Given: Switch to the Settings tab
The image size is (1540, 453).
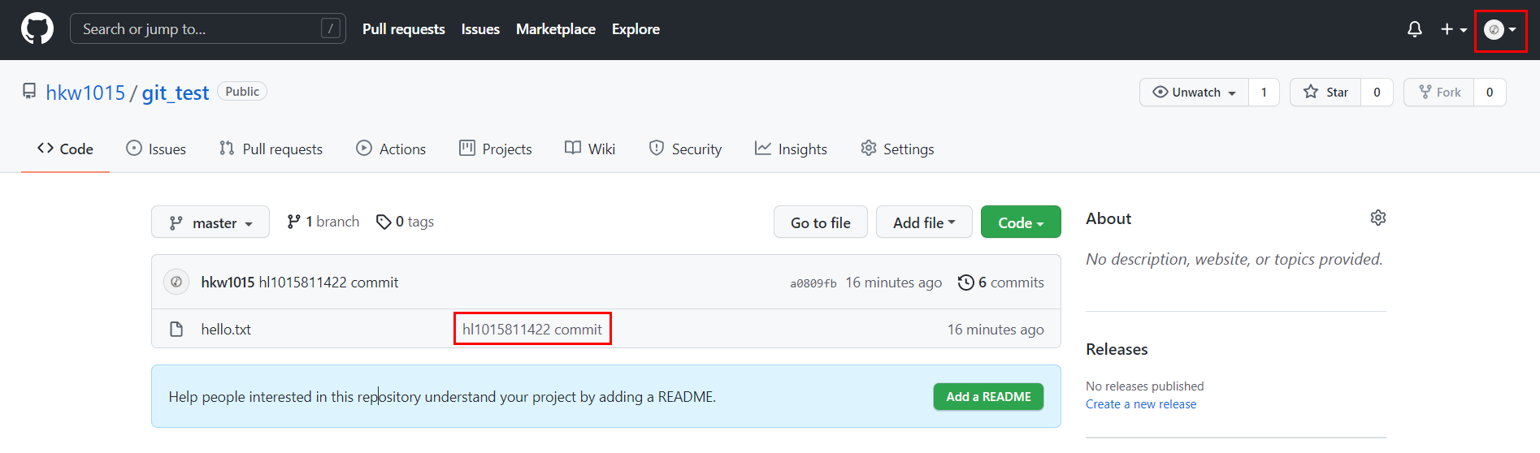Looking at the screenshot, I should click(x=897, y=149).
